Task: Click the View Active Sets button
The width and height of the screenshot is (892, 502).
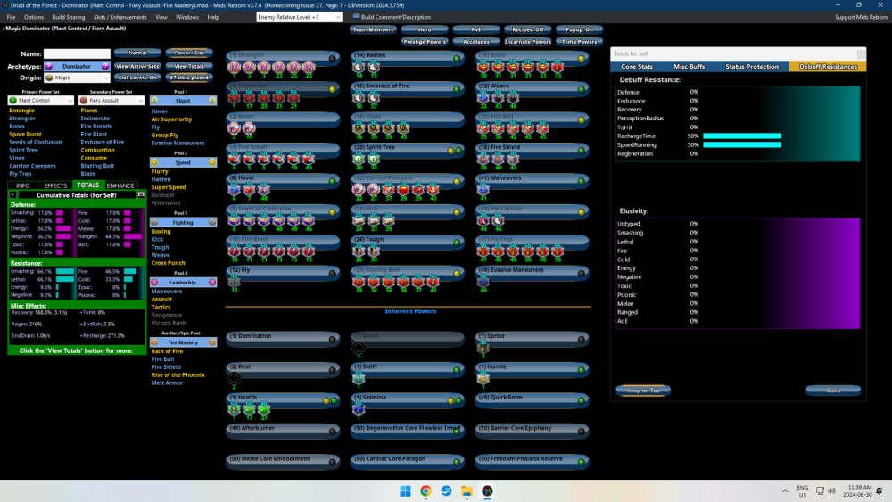Action: click(137, 67)
